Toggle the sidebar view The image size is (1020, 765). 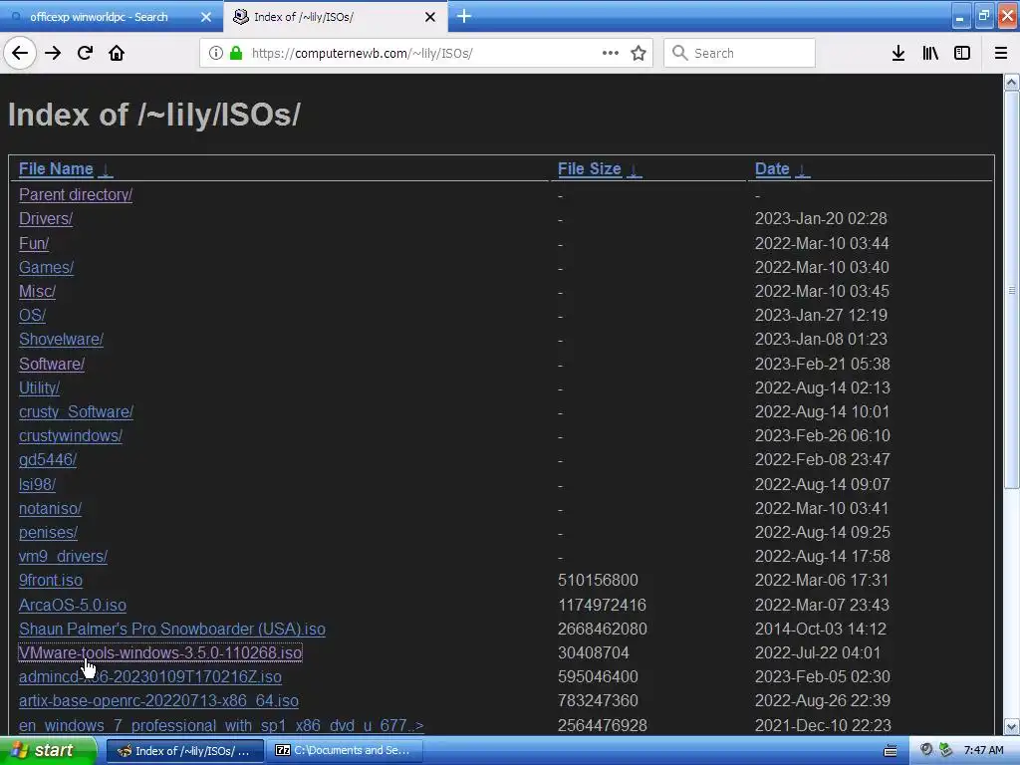[x=962, y=53]
